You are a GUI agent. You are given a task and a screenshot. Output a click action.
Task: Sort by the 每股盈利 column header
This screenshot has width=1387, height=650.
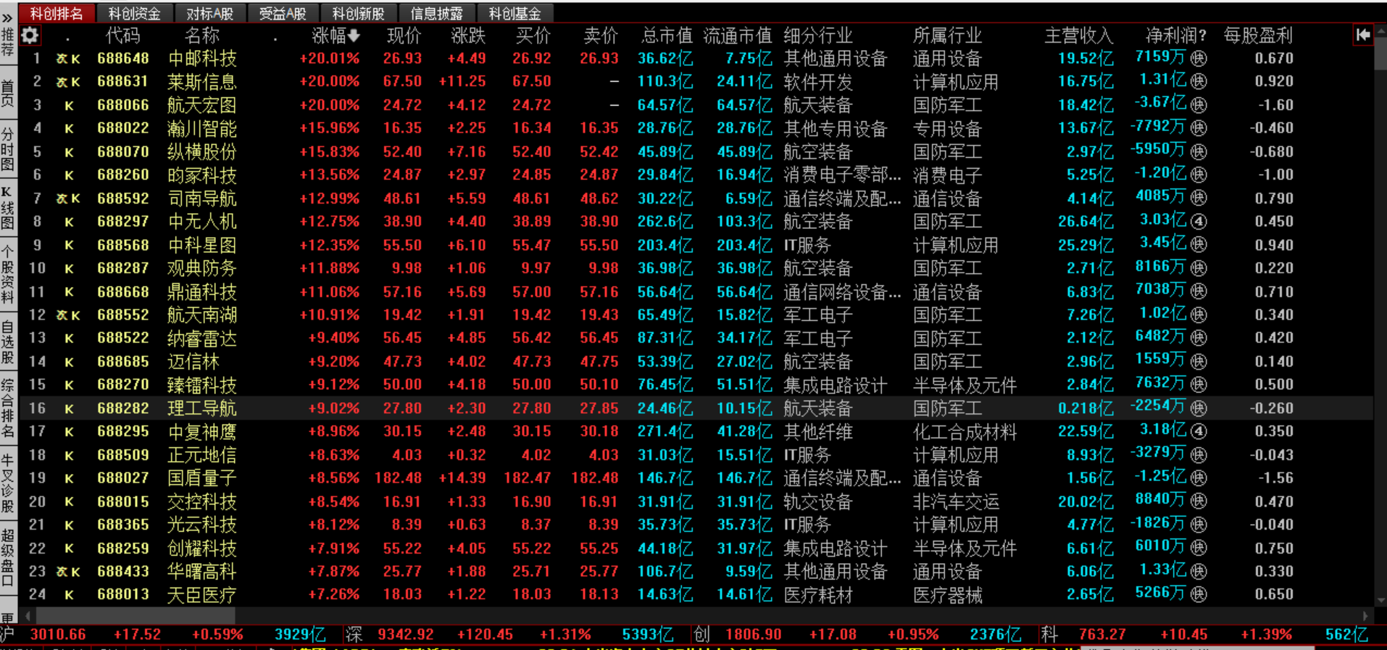click(1258, 35)
